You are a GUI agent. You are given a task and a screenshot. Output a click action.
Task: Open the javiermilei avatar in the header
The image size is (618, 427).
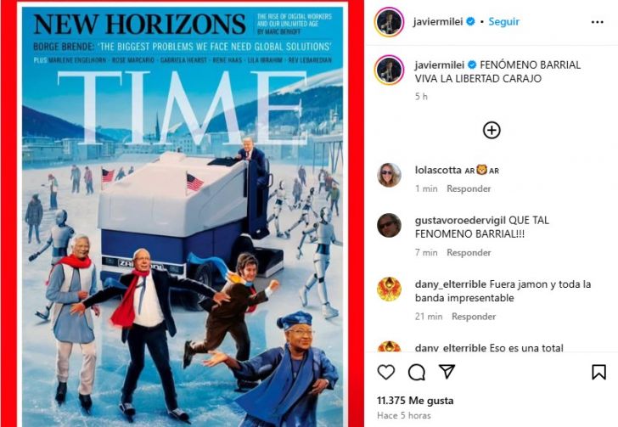tap(389, 22)
